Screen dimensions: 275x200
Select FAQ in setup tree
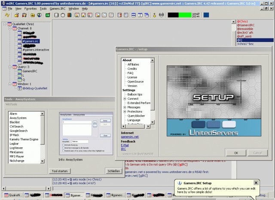coord(130,73)
